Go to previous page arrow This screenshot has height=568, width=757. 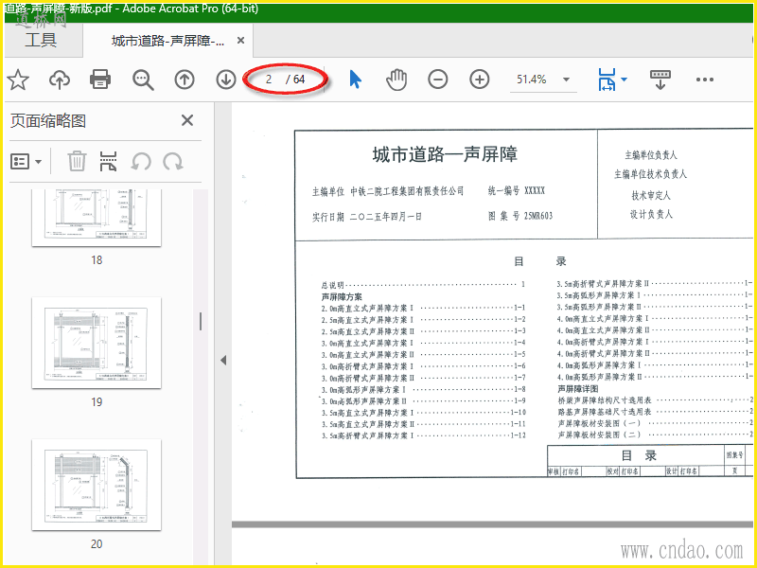coord(185,80)
